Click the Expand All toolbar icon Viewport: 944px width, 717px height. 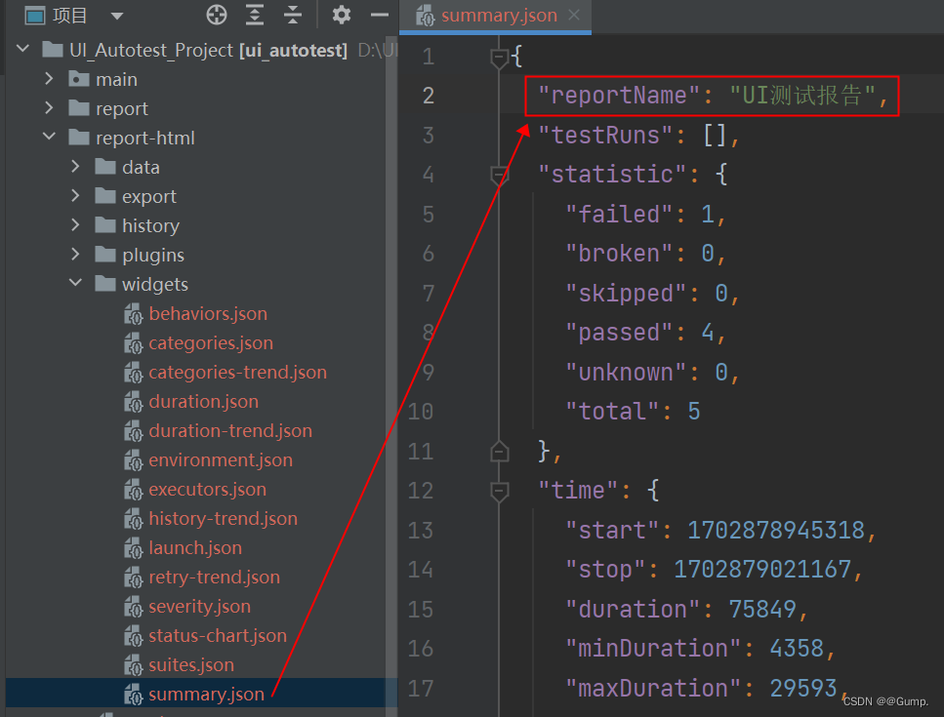click(255, 15)
